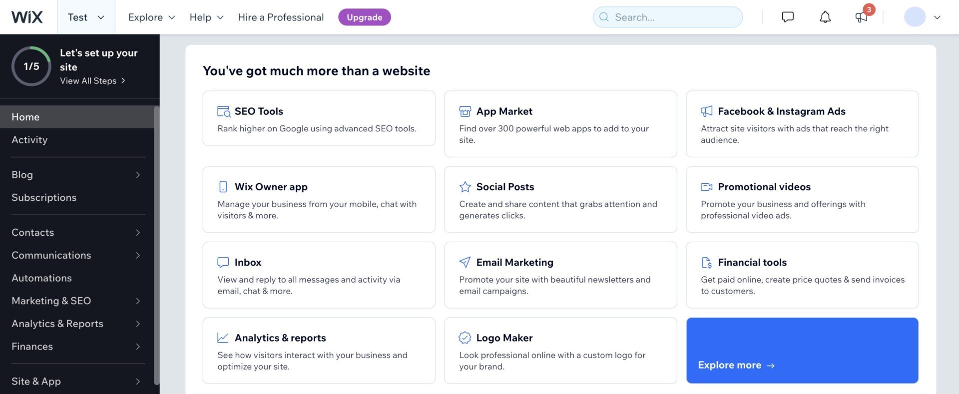Open the notifications bell icon

click(825, 16)
